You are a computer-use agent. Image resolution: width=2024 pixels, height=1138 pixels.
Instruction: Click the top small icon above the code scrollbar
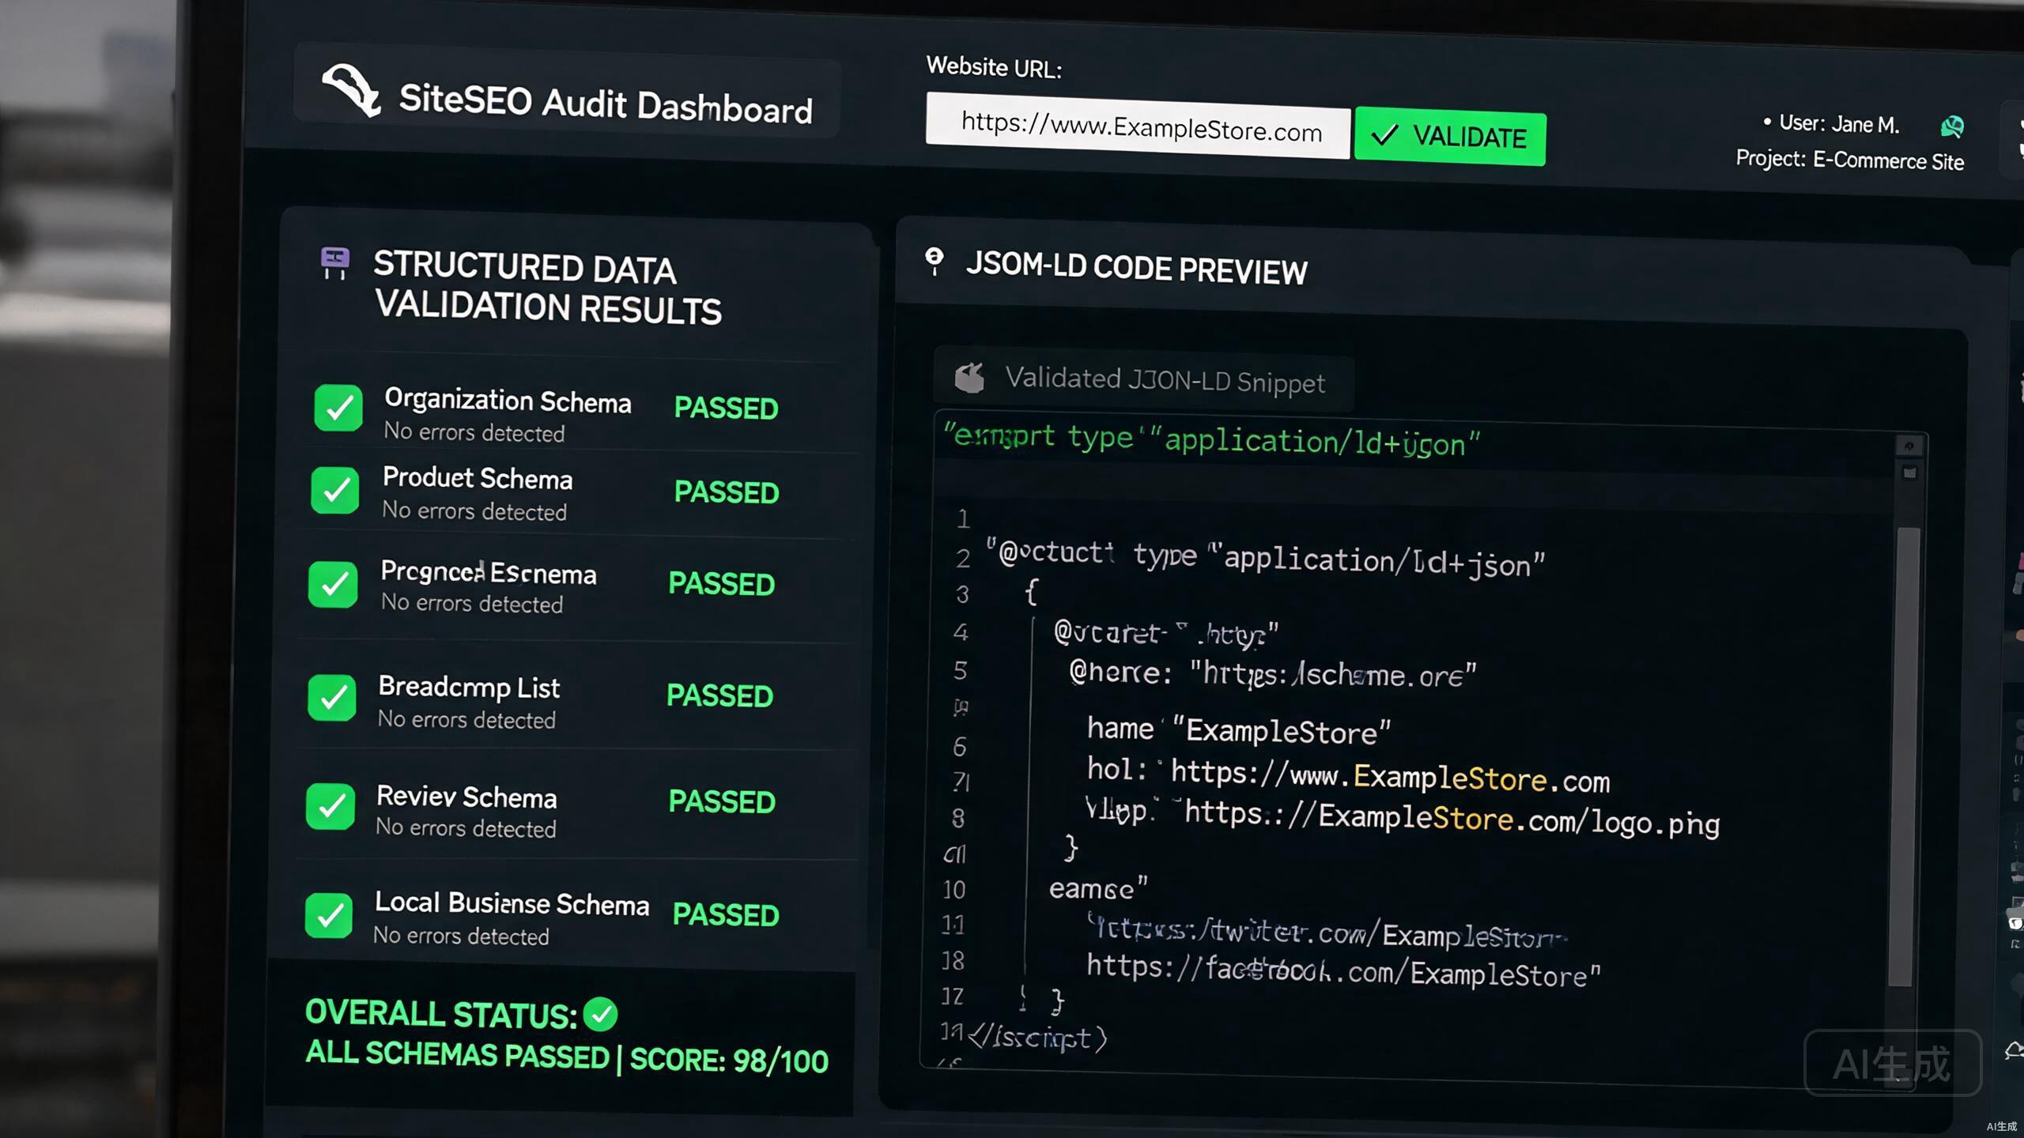[x=1909, y=447]
